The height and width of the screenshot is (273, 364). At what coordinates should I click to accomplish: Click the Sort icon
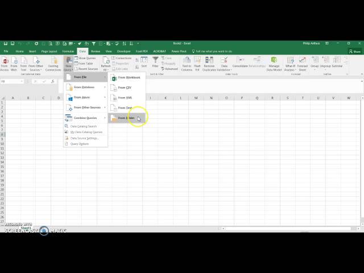point(144,62)
